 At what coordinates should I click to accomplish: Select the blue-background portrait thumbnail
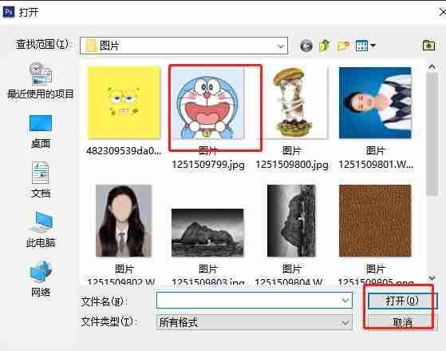[375, 102]
